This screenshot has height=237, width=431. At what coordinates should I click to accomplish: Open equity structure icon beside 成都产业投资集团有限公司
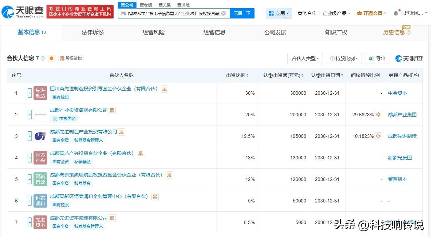pos(112,110)
